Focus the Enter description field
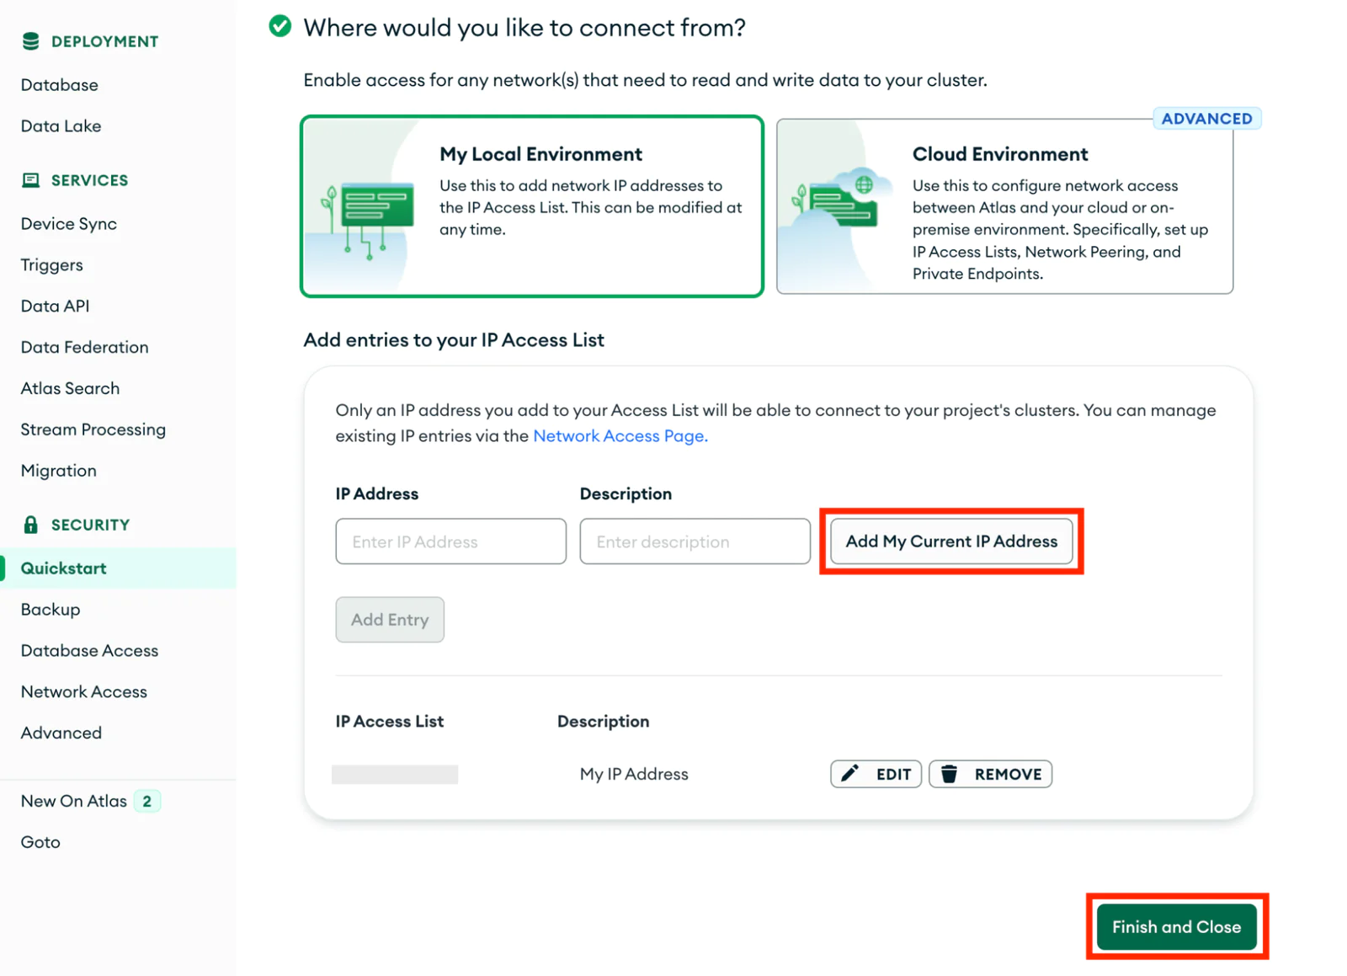 [x=695, y=541]
